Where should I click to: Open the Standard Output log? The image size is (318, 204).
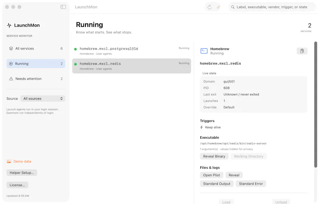pos(217,183)
